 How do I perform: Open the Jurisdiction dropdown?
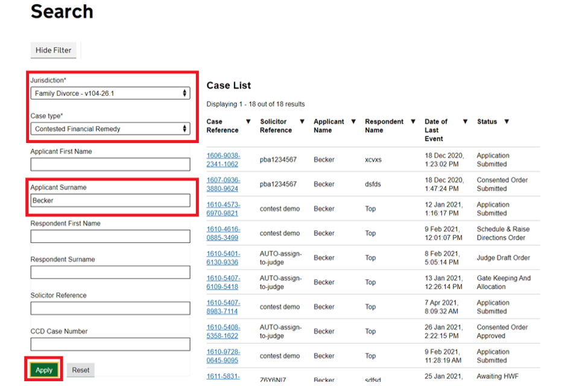click(110, 93)
